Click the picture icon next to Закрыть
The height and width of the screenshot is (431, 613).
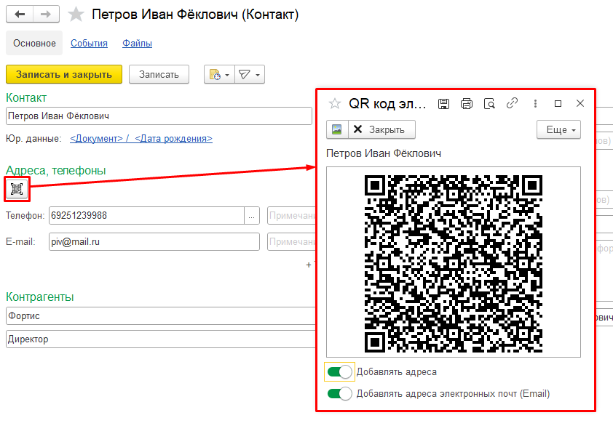coord(337,129)
